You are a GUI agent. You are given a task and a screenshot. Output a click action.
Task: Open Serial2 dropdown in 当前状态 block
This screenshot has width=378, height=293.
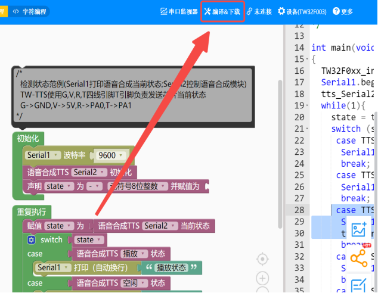[x=160, y=226]
